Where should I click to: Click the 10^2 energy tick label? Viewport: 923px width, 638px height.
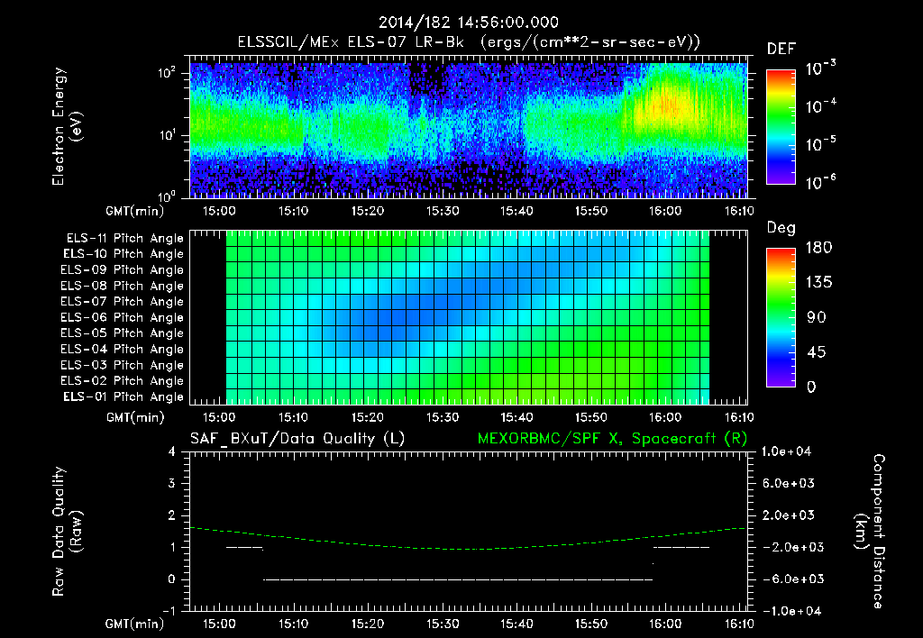point(167,73)
